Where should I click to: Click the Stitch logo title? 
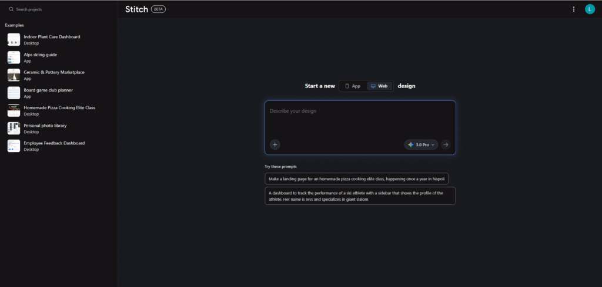click(x=136, y=9)
